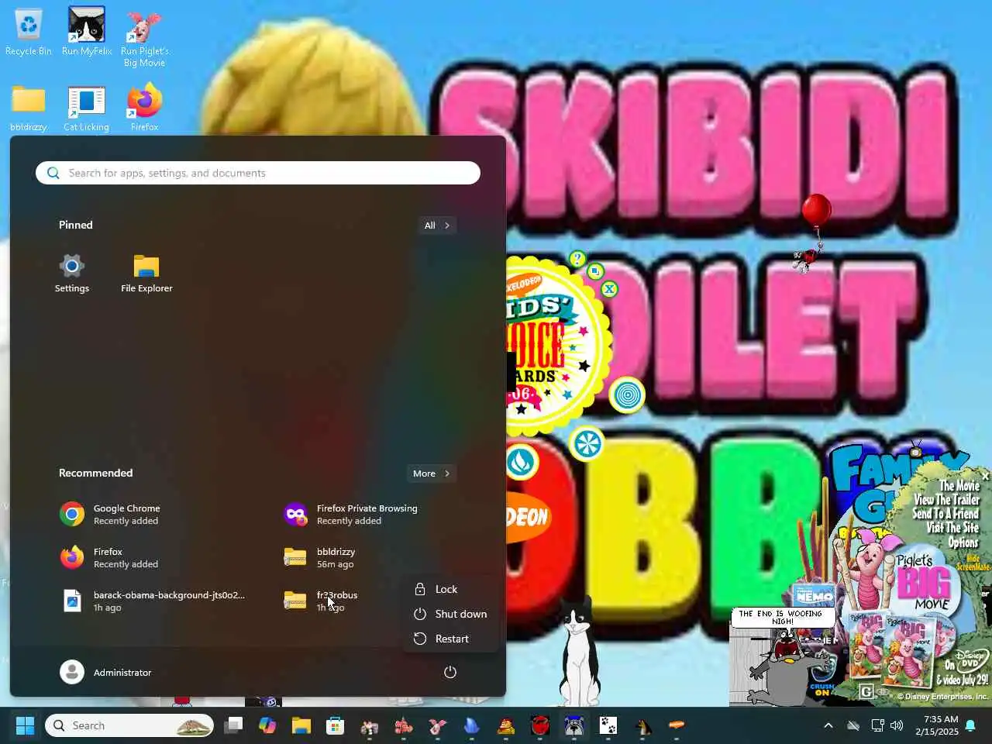Click Send To A Friend in Piglet ScreenMate
Viewport: 992px width, 744px height.
tap(945, 514)
